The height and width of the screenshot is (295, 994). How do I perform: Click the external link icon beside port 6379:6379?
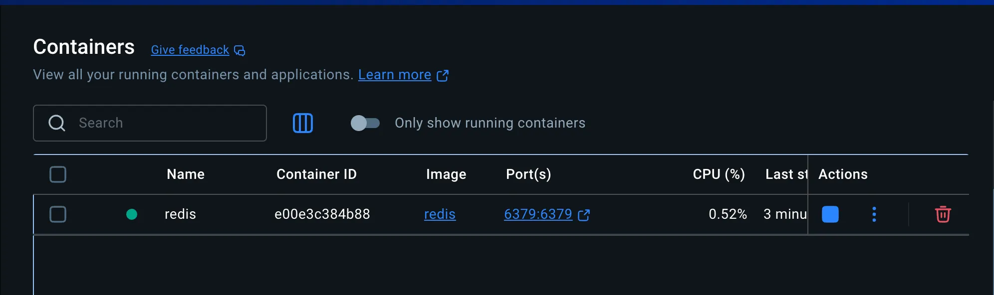(x=584, y=215)
